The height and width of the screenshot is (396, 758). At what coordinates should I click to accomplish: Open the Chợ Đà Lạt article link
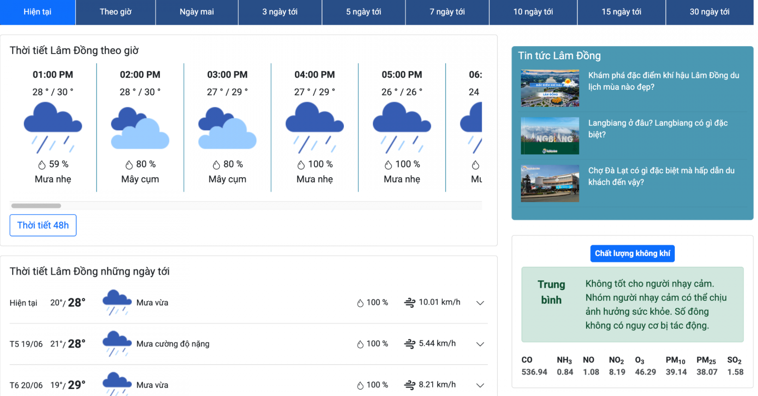coord(661,176)
